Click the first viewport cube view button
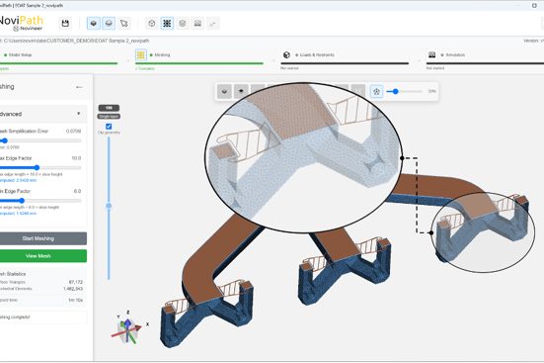The width and height of the screenshot is (544, 363). pos(224,91)
